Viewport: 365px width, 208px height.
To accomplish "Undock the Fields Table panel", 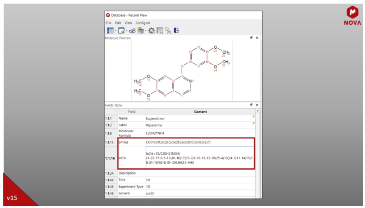I will 251,105.
